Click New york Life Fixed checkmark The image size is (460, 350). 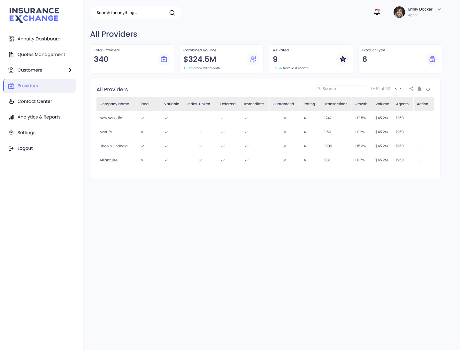coord(142,118)
